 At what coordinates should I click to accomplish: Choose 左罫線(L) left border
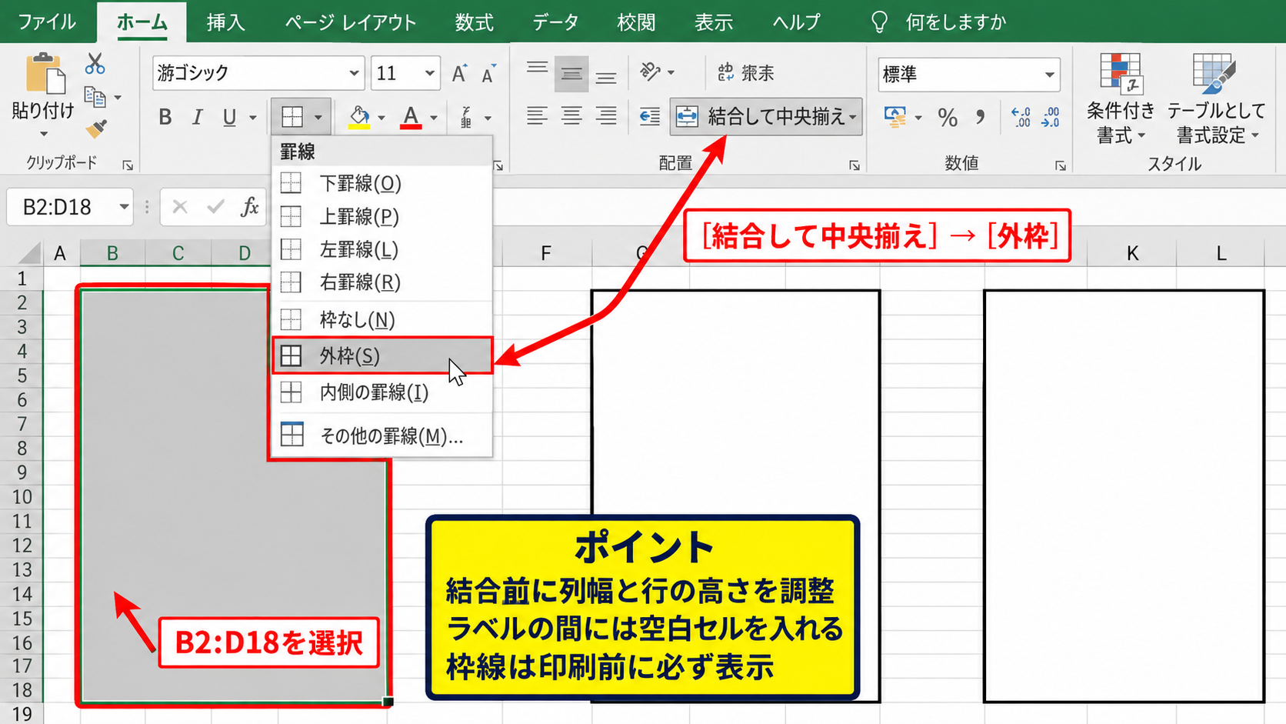(x=381, y=249)
